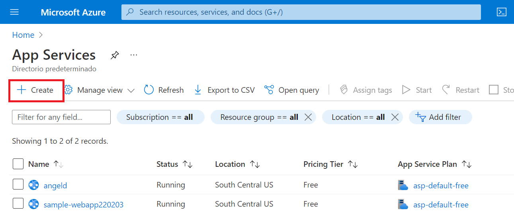The width and height of the screenshot is (514, 213).
Task: Sort the list by Pricing Tier
Action: click(x=353, y=164)
